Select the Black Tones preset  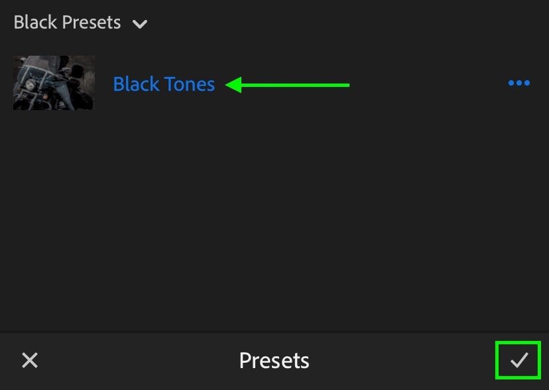[x=164, y=84]
